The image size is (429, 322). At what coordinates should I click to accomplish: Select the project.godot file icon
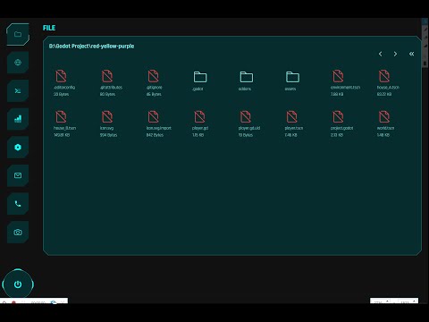pyautogui.click(x=338, y=116)
